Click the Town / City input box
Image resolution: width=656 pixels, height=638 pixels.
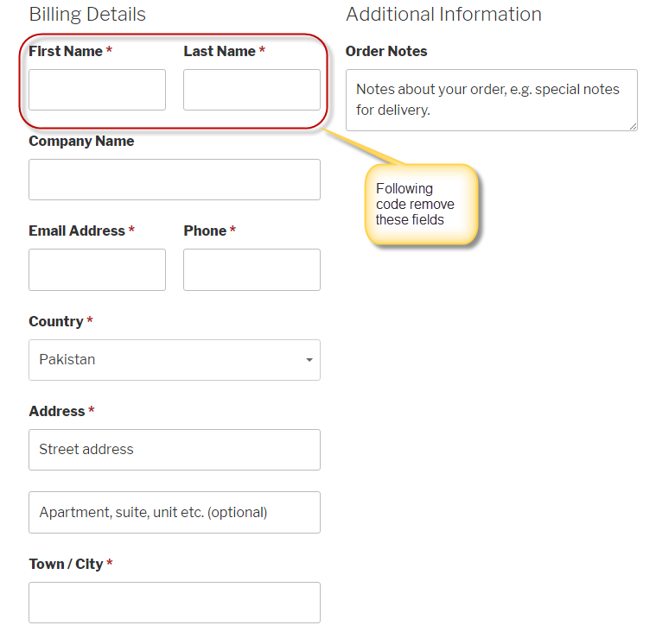pos(174,603)
